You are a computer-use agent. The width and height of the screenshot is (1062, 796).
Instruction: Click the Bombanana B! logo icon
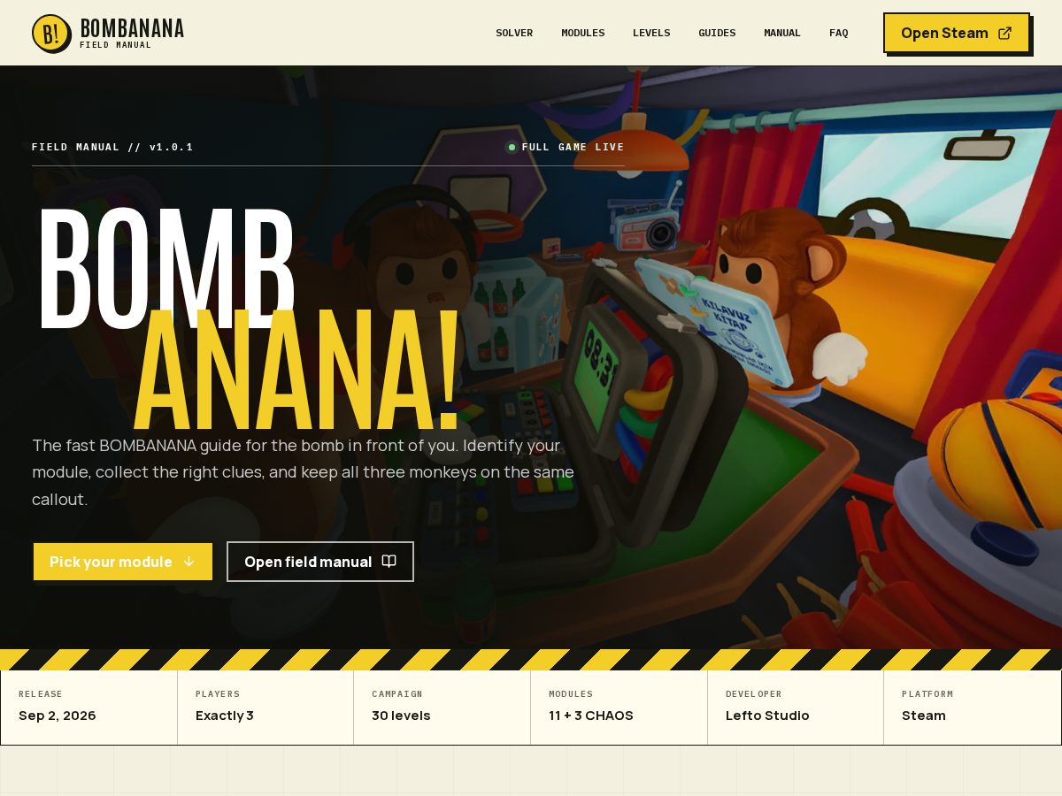[51, 34]
